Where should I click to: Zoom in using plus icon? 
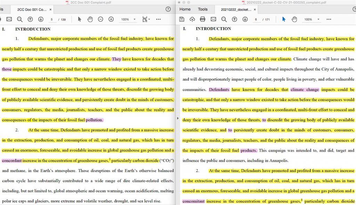tap(111, 19)
